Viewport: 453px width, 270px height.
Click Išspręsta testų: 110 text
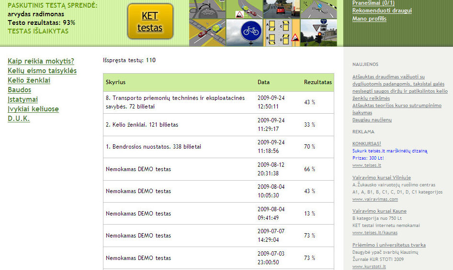coord(129,60)
